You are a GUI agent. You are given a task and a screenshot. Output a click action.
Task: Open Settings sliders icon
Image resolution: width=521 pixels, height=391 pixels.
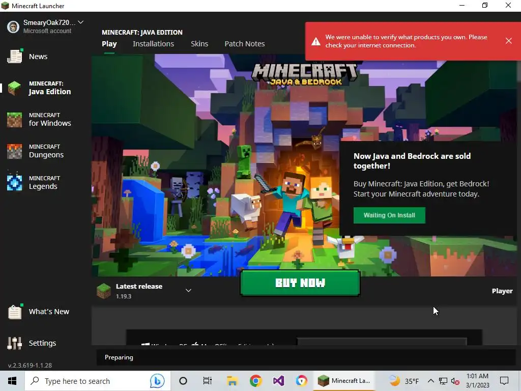coord(15,343)
